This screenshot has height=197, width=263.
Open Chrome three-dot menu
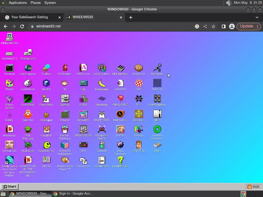click(x=258, y=26)
